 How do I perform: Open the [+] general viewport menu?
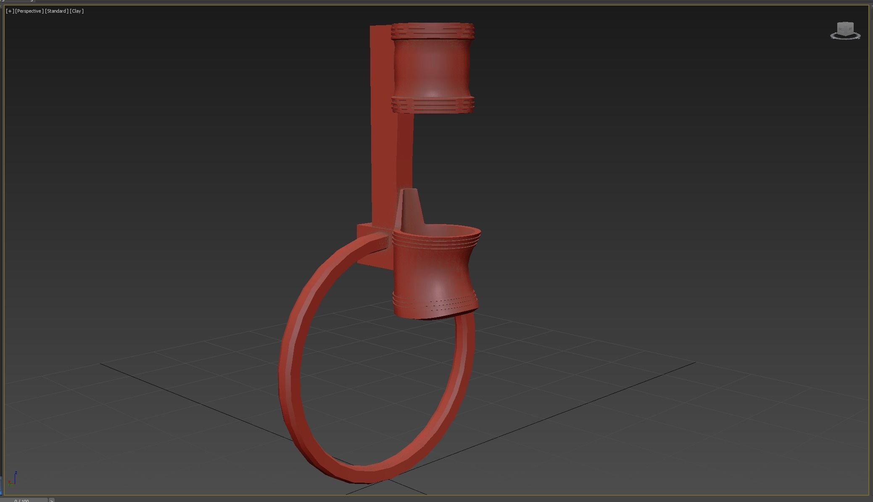[x=10, y=11]
